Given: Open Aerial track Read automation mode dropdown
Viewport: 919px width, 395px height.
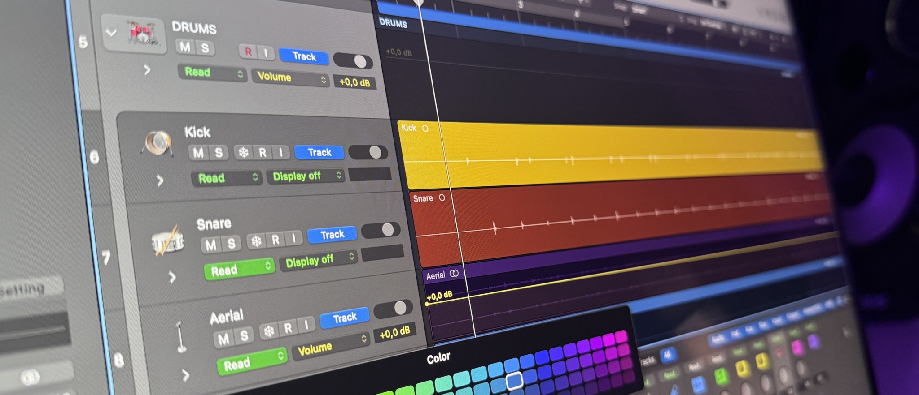Looking at the screenshot, I should pyautogui.click(x=252, y=361).
